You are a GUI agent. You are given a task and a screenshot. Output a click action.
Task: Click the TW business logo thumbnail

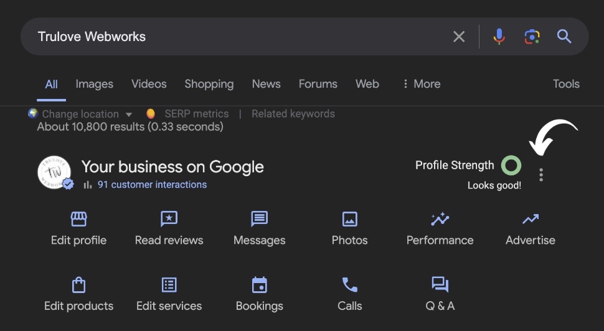(x=54, y=172)
